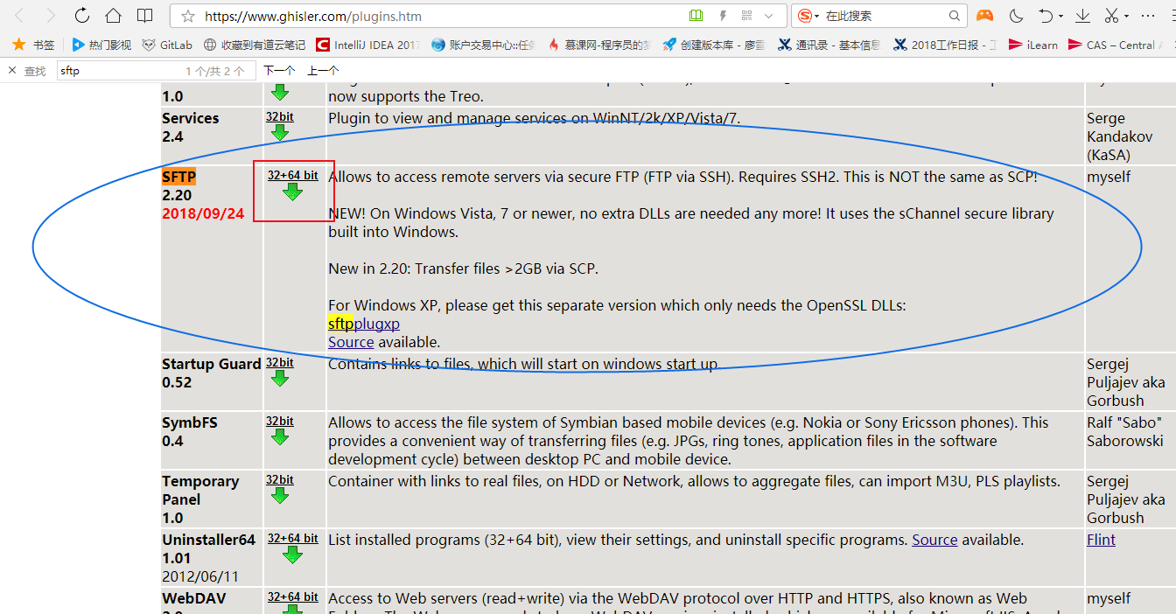
Task: Open the 创建版本库 bookmark
Action: click(713, 45)
